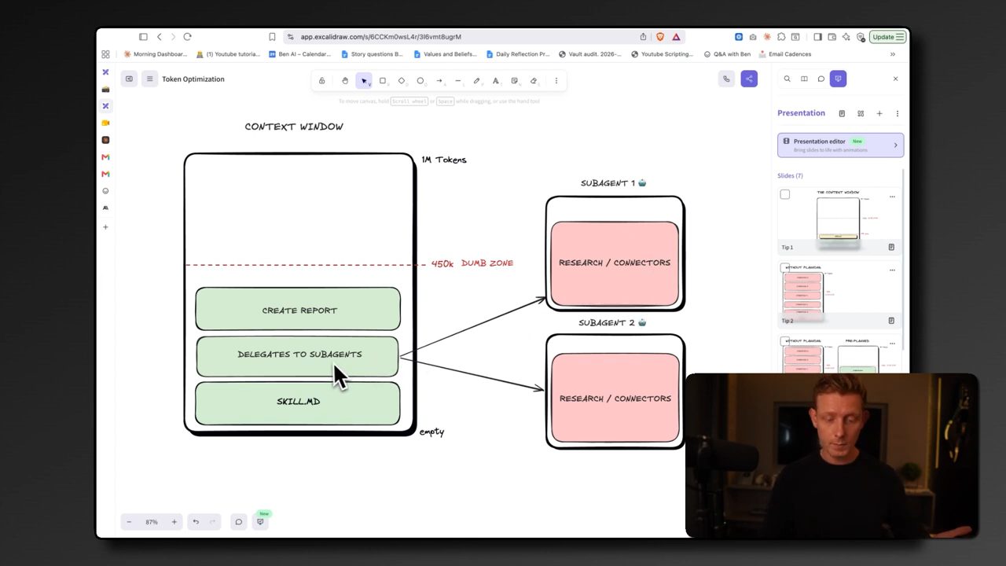The height and width of the screenshot is (566, 1006).
Task: Open the Tip 2 slide options menu
Action: pyautogui.click(x=892, y=270)
